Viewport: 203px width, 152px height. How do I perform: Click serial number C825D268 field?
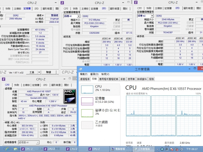(x=94, y=33)
